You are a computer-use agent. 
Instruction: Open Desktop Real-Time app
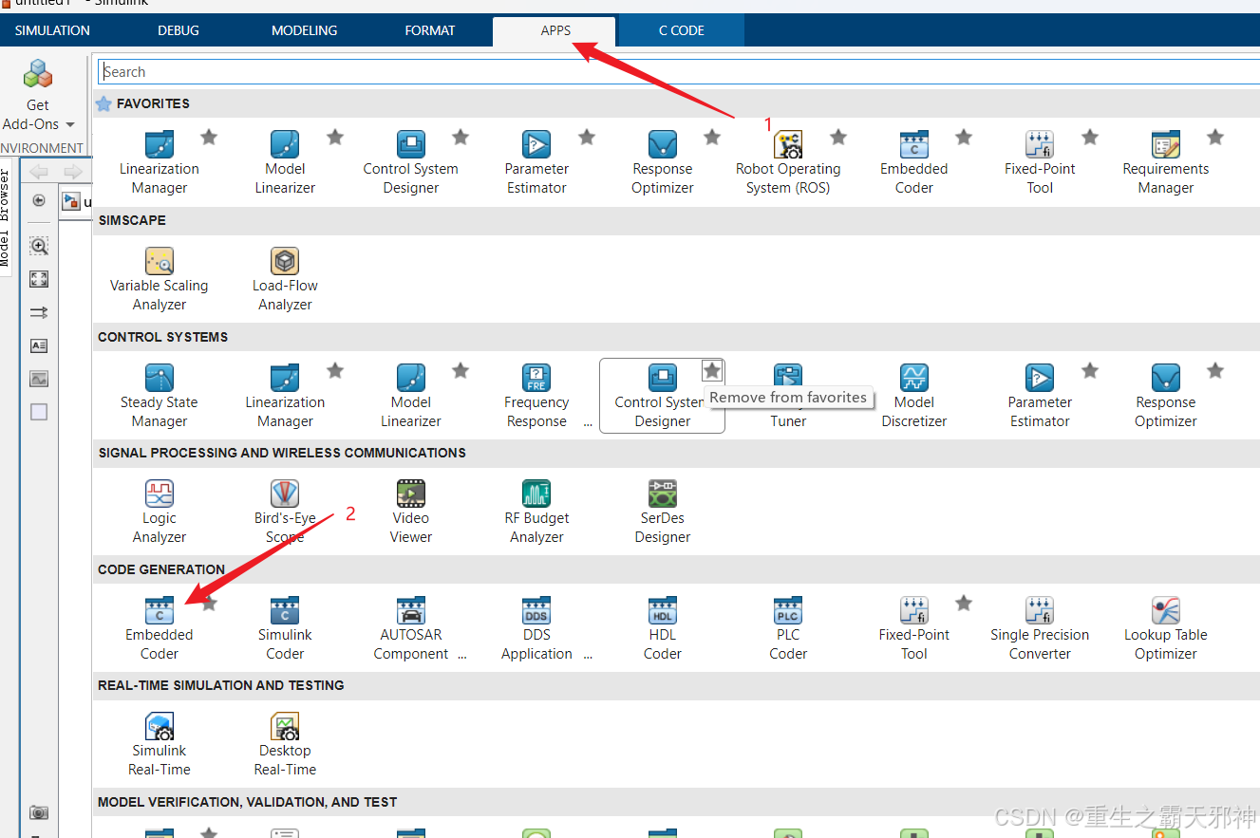pyautogui.click(x=285, y=744)
